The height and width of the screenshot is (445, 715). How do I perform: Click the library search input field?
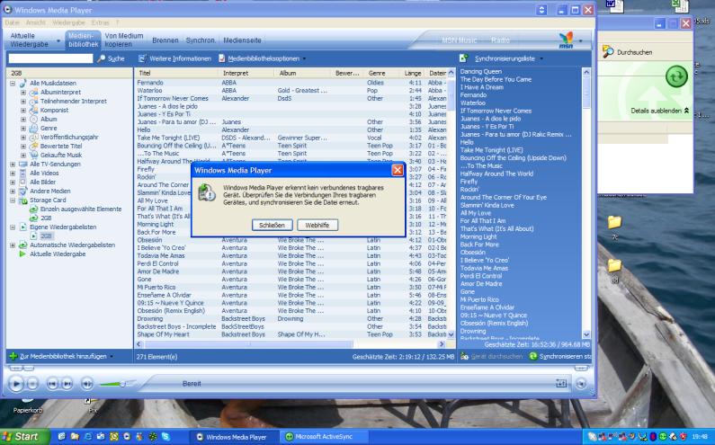[50, 58]
